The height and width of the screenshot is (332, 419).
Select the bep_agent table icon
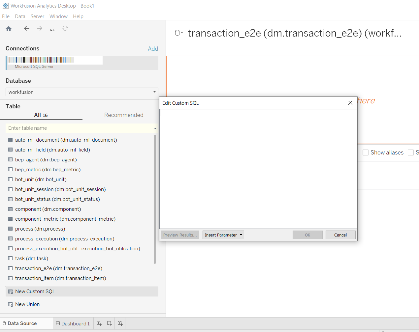tap(11, 159)
